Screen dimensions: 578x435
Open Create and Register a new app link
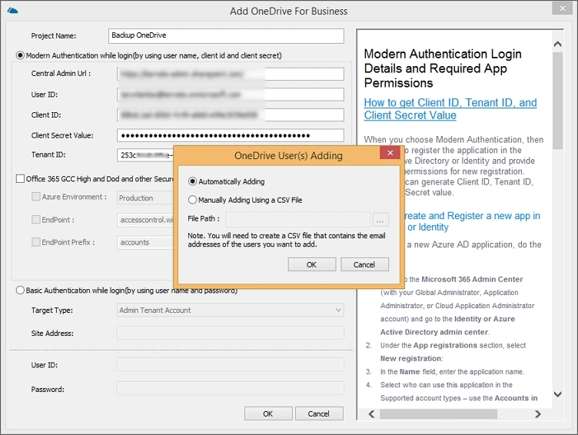471,221
